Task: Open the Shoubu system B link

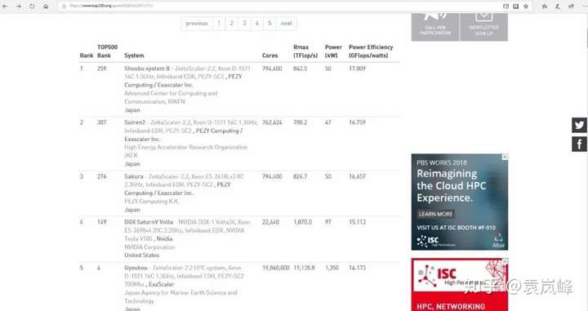Action: 147,69
